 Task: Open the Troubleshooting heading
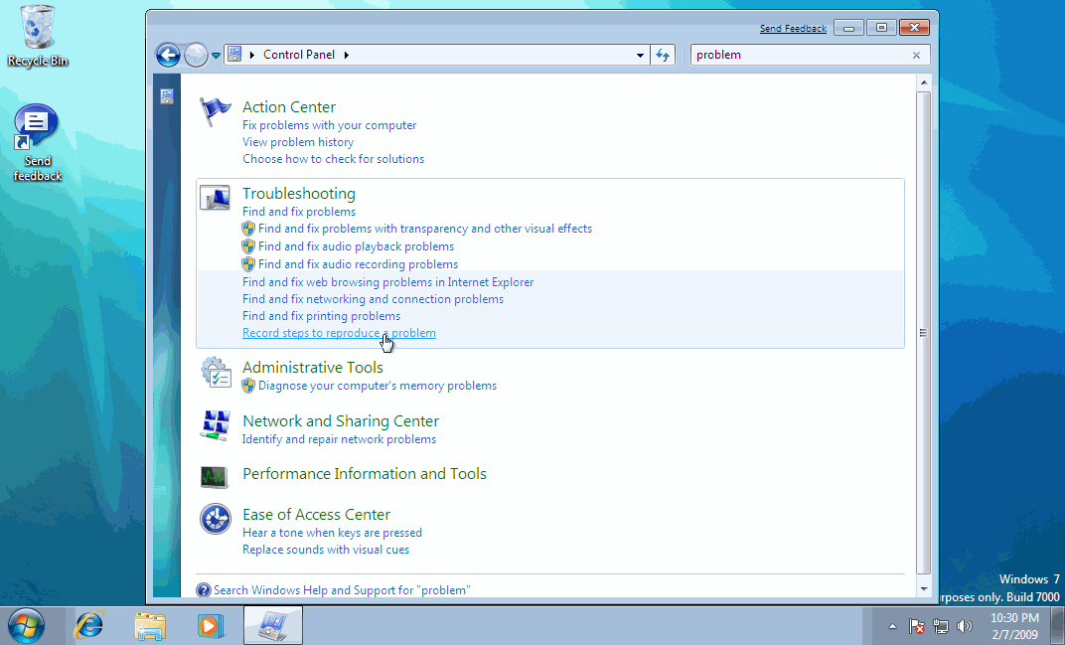[x=299, y=193]
